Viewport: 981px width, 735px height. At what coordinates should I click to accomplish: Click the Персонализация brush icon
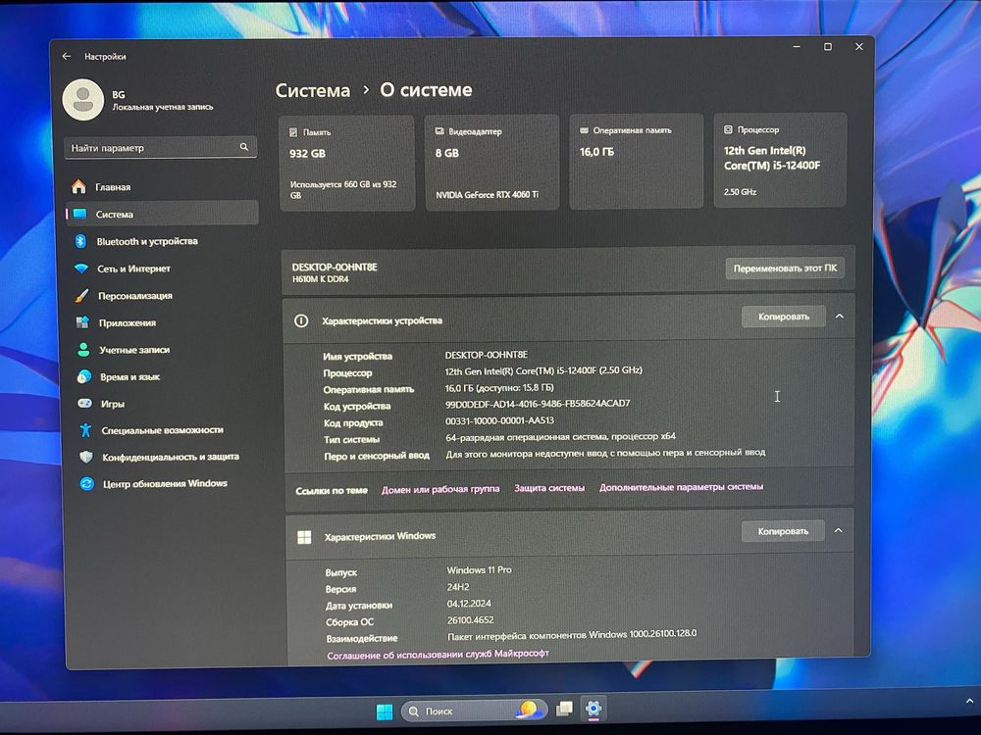(x=82, y=296)
